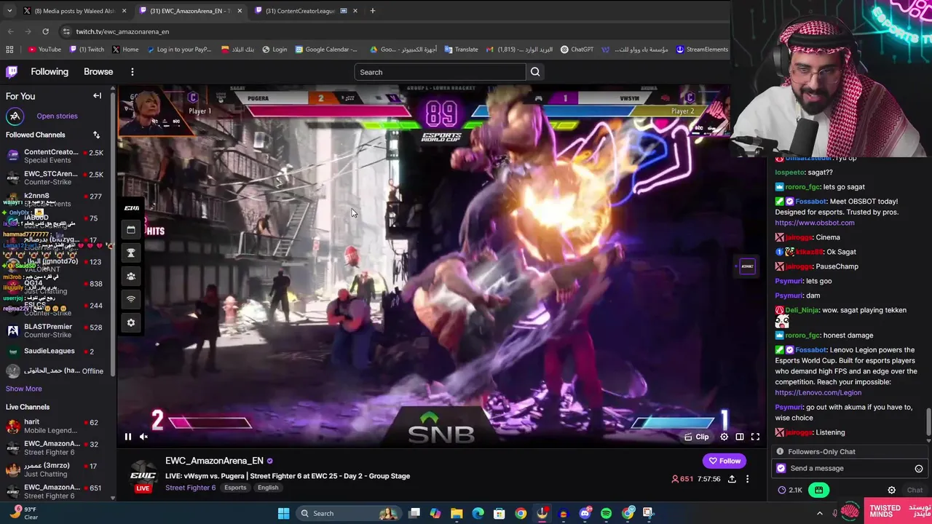Open the trophy icon in the overlay
This screenshot has height=524, width=932.
click(x=131, y=253)
